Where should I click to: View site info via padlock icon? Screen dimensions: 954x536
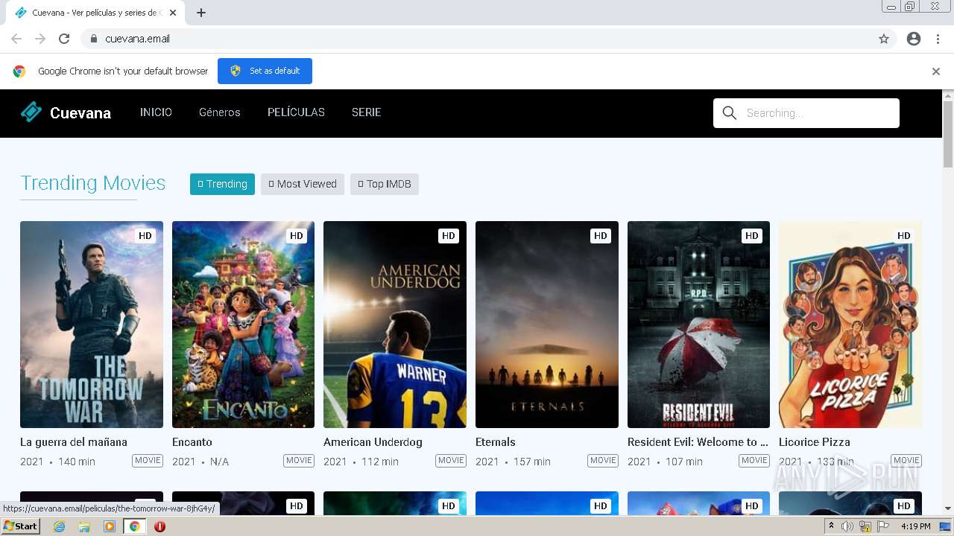coord(93,39)
